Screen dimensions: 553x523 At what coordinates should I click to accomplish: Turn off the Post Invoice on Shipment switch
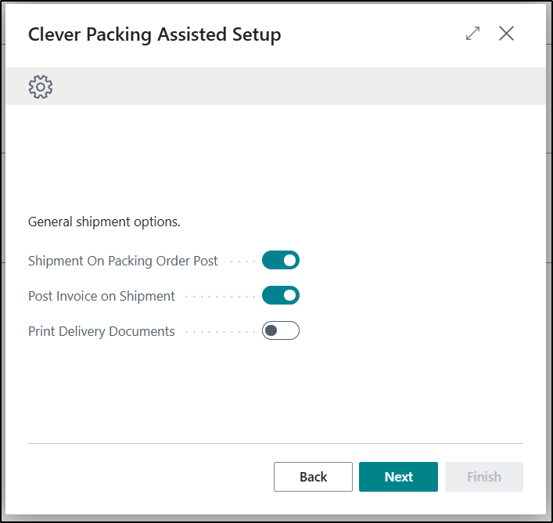[x=281, y=296]
